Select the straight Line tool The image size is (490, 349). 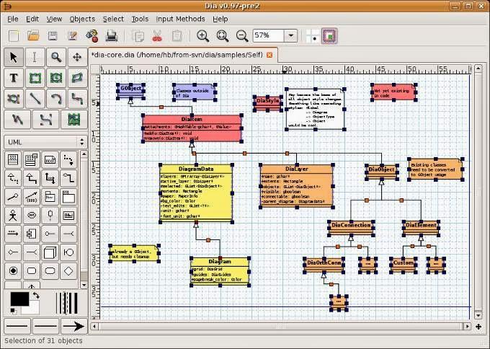(x=35, y=99)
